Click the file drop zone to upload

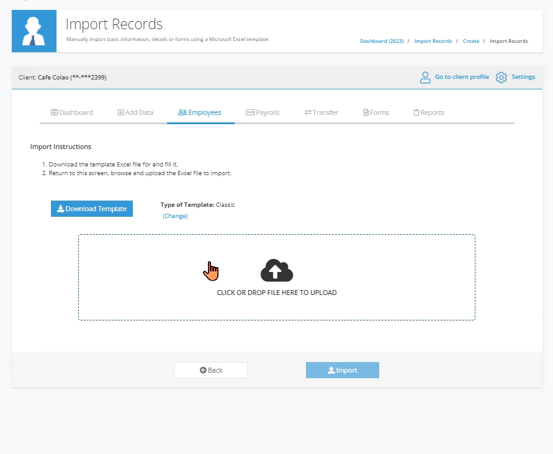tap(277, 277)
